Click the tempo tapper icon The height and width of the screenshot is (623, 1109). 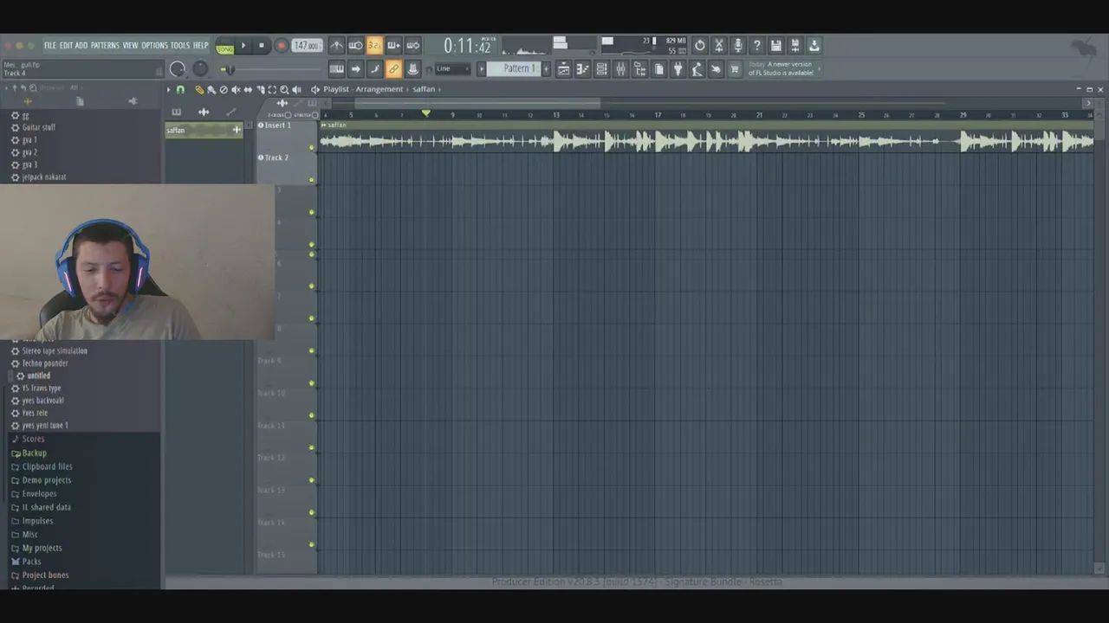(x=697, y=69)
